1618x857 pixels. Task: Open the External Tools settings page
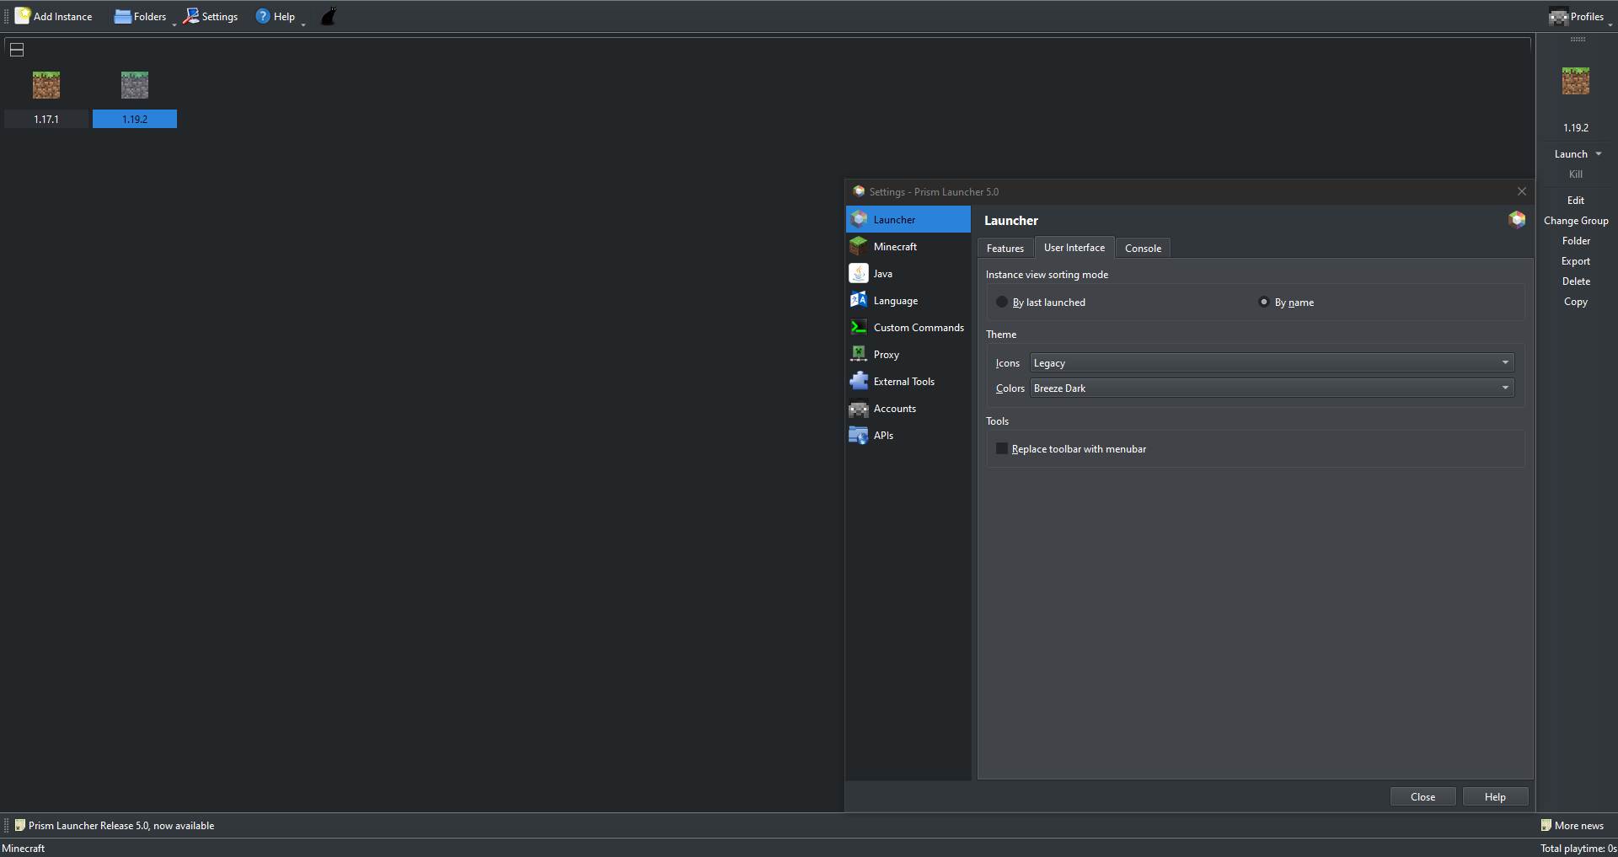tap(908, 382)
